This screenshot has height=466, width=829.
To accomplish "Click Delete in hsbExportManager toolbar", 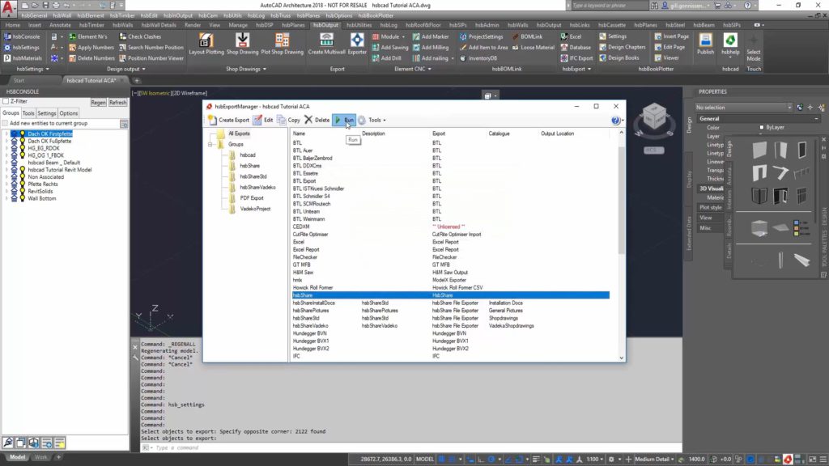I will [x=317, y=120].
